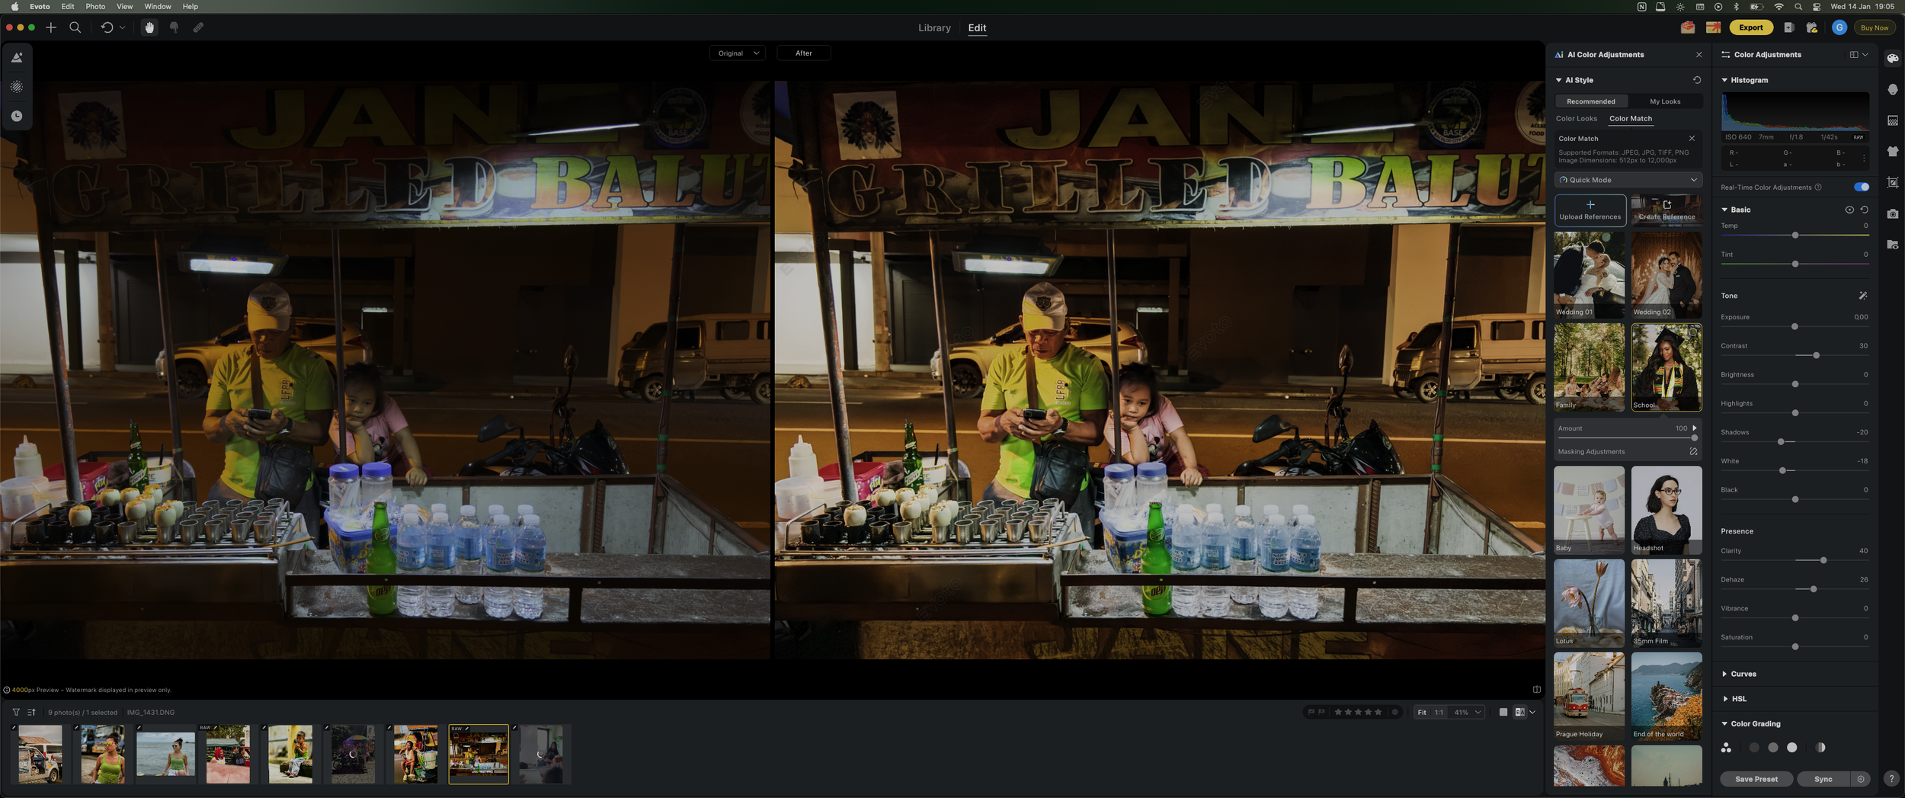Open the camera tethering panel icon
Viewport: 1905px width, 798px height.
click(1893, 214)
